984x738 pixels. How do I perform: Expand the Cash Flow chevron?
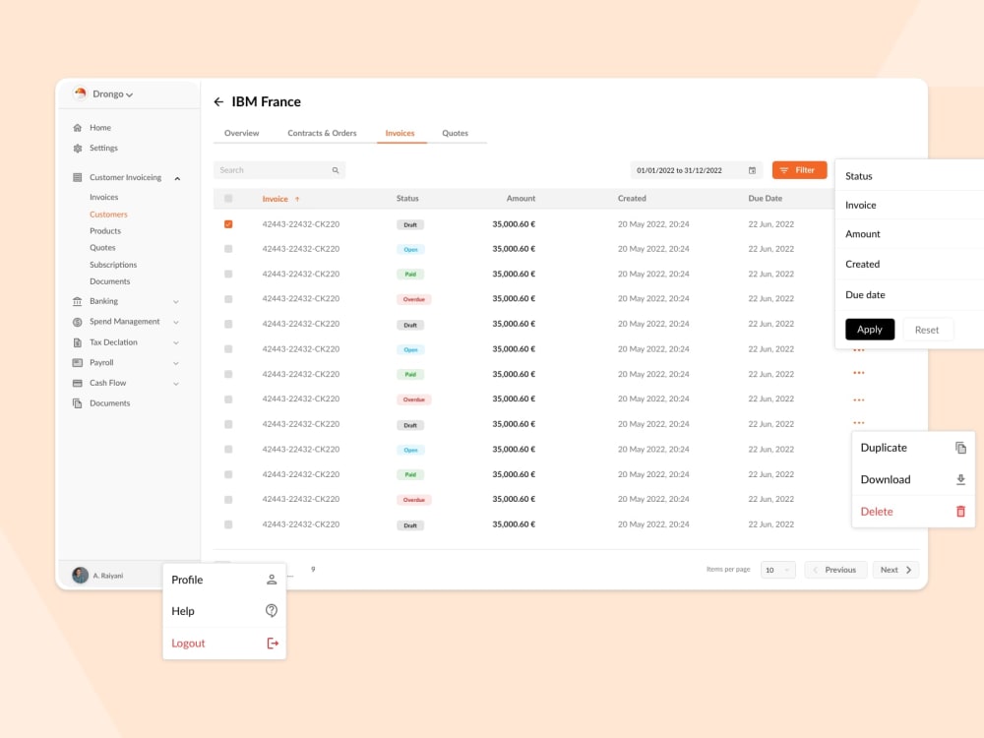point(176,384)
